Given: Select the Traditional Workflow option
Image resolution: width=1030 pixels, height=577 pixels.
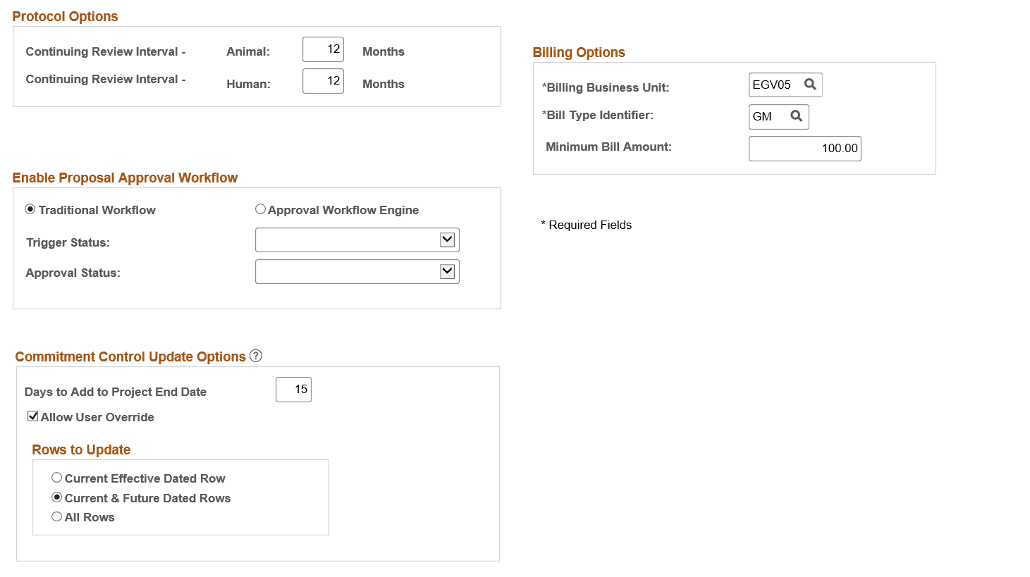Looking at the screenshot, I should [30, 209].
